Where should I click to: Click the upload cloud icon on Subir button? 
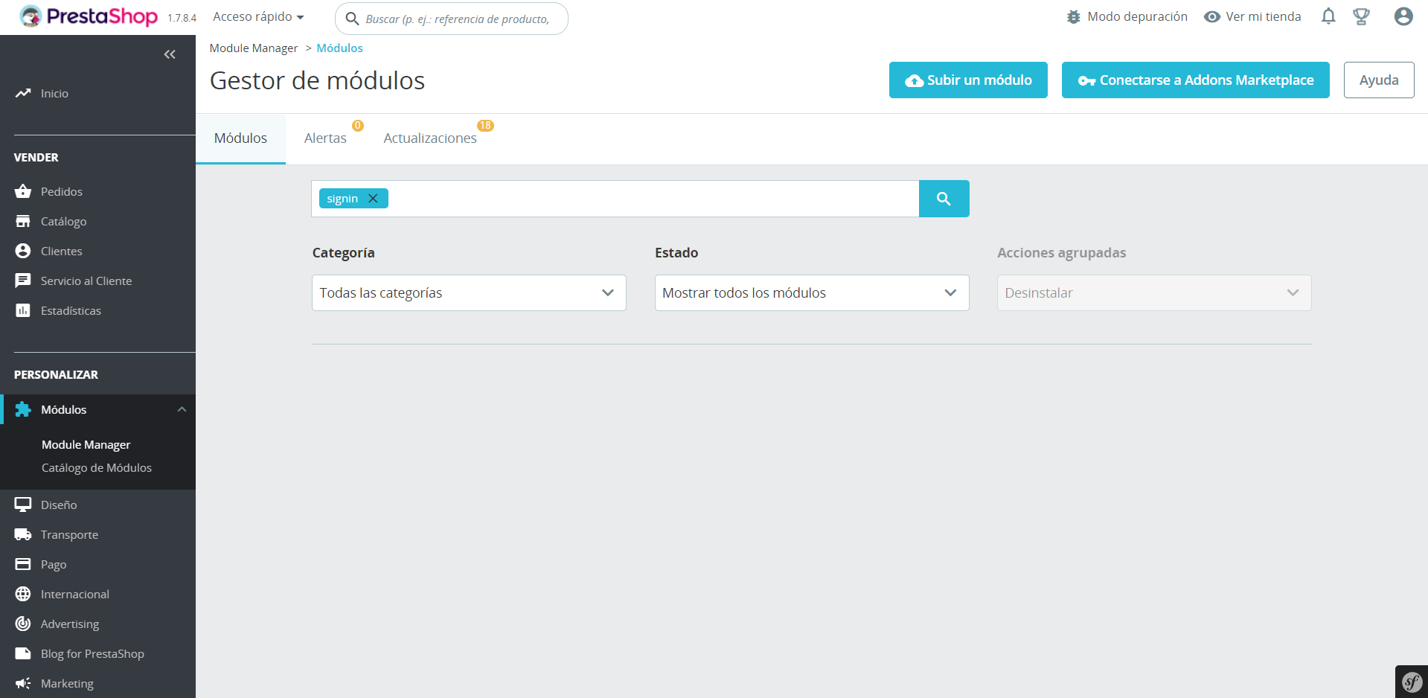915,80
